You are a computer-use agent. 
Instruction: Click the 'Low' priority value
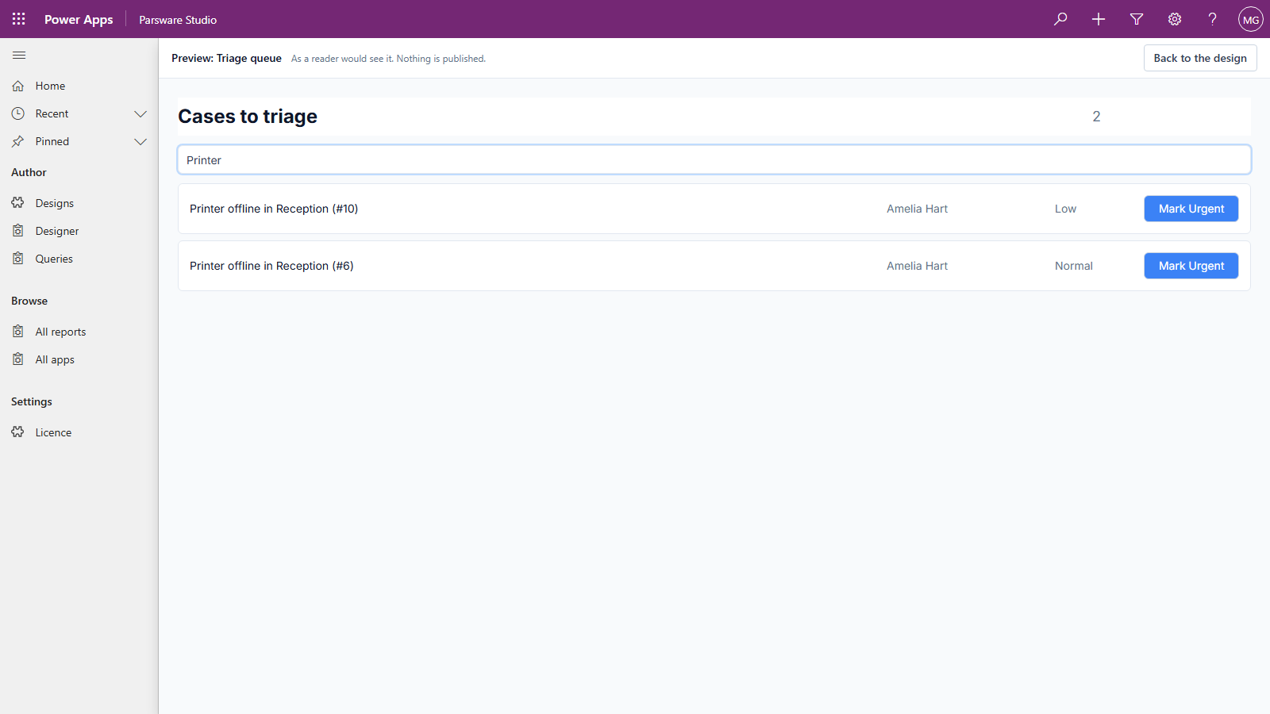click(1065, 209)
